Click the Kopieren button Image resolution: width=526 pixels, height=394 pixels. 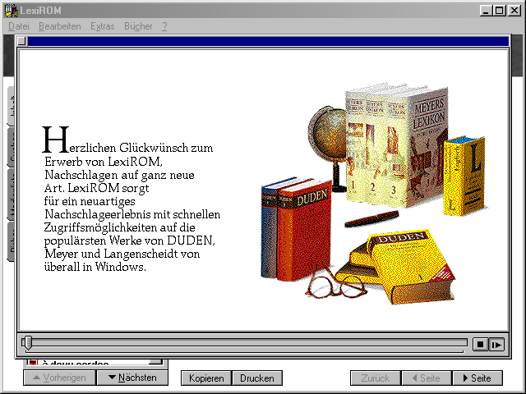tap(206, 378)
